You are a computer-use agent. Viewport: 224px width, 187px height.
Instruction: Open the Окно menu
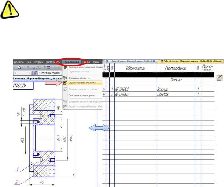click(96, 62)
